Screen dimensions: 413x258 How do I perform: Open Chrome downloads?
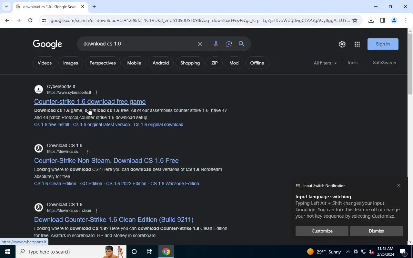371,20
